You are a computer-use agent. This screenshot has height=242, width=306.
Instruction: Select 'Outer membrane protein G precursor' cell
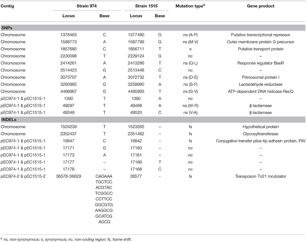coord(261,42)
